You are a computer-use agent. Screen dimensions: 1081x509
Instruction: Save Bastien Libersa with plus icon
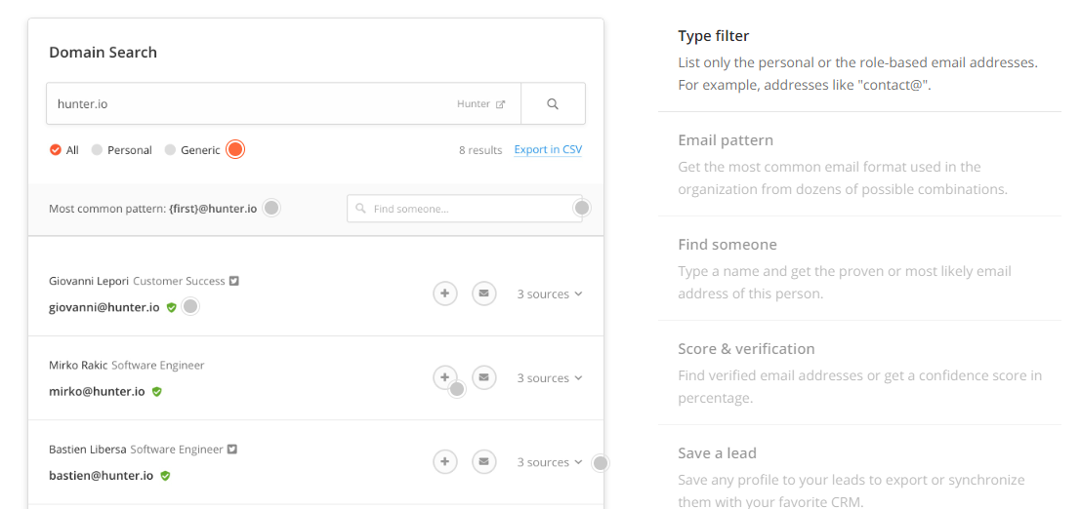pyautogui.click(x=444, y=461)
